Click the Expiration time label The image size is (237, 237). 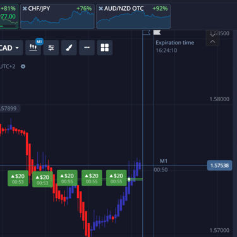point(175,43)
